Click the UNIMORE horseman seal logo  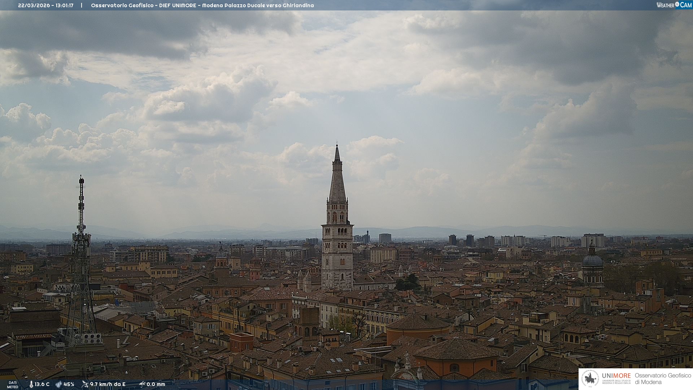(590, 379)
